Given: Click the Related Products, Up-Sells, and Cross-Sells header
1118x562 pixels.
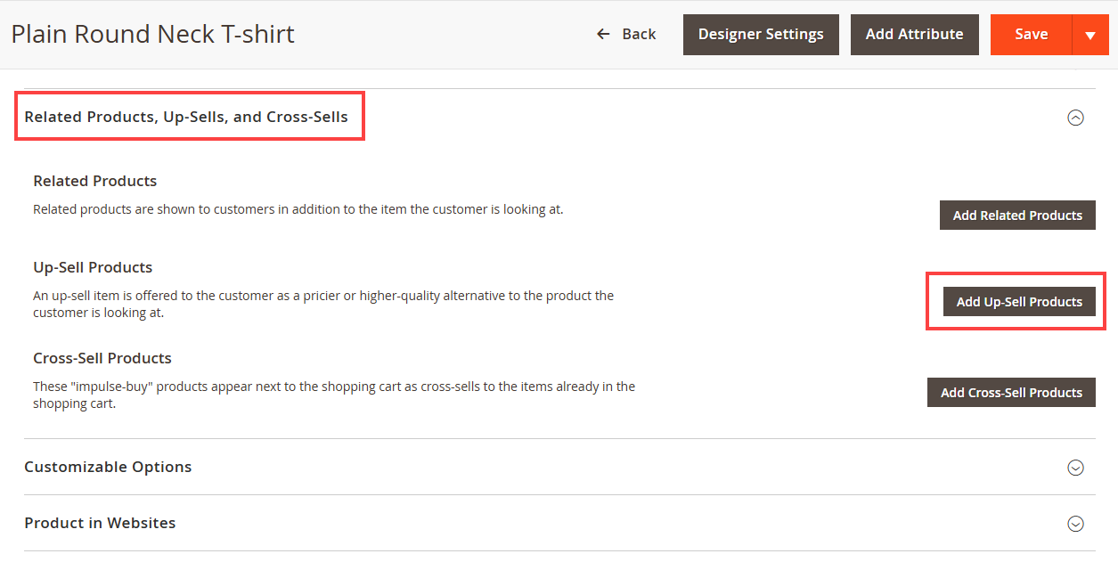Looking at the screenshot, I should point(186,117).
